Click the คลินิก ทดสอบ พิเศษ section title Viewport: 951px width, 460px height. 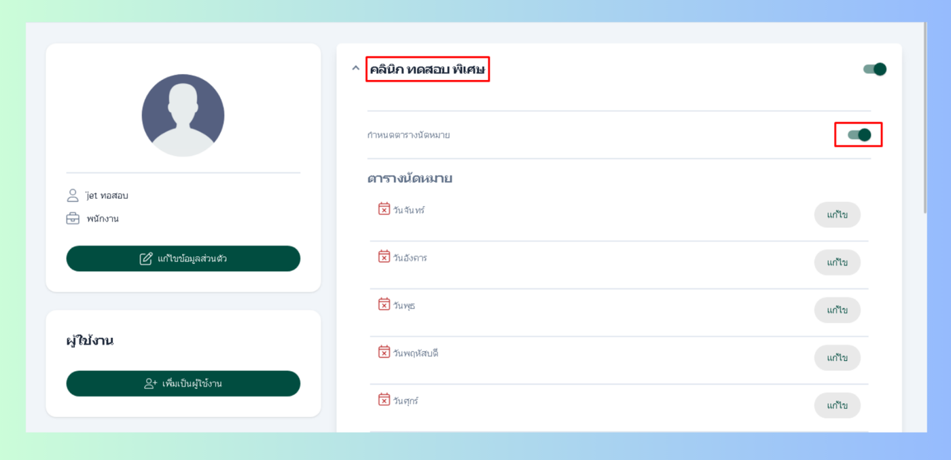[427, 69]
